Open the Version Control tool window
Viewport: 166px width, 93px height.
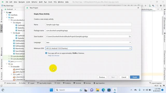10,83
